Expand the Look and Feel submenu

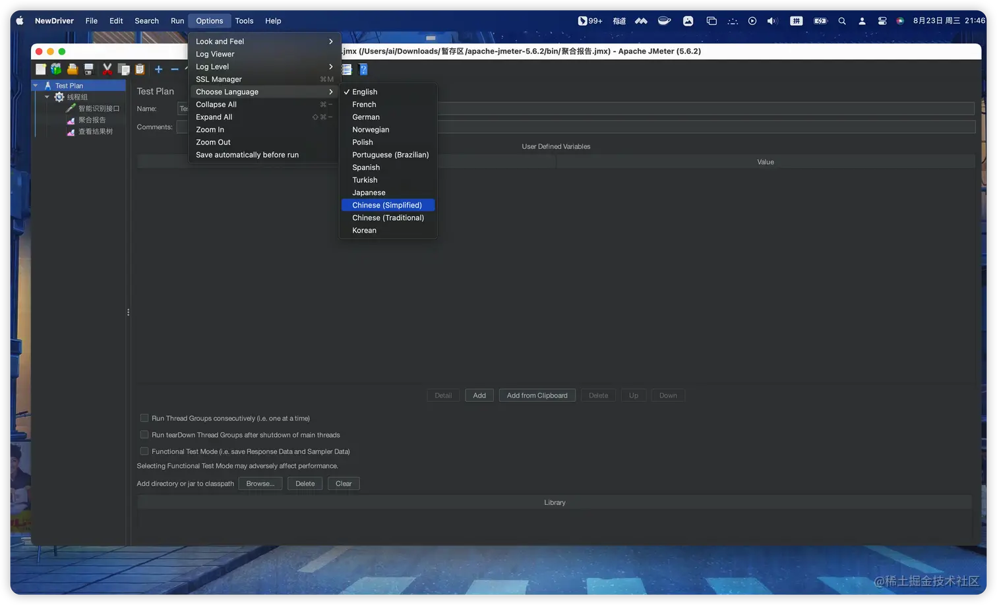264,42
